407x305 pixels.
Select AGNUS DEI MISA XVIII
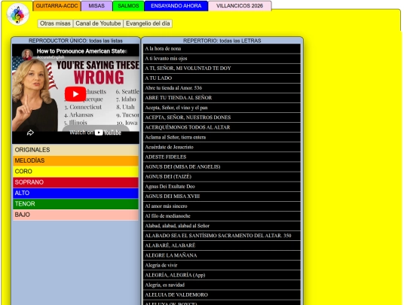[x=222, y=197]
